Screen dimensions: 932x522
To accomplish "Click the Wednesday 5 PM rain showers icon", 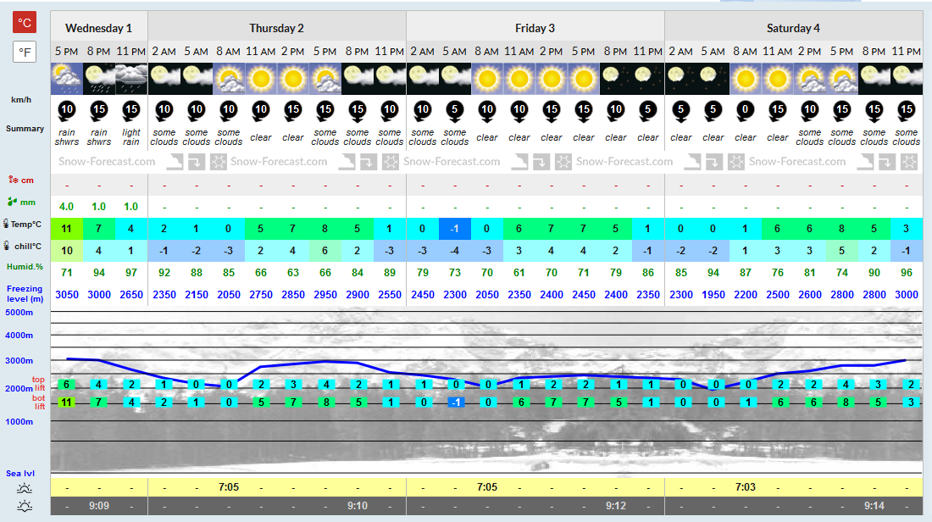I will 67,79.
